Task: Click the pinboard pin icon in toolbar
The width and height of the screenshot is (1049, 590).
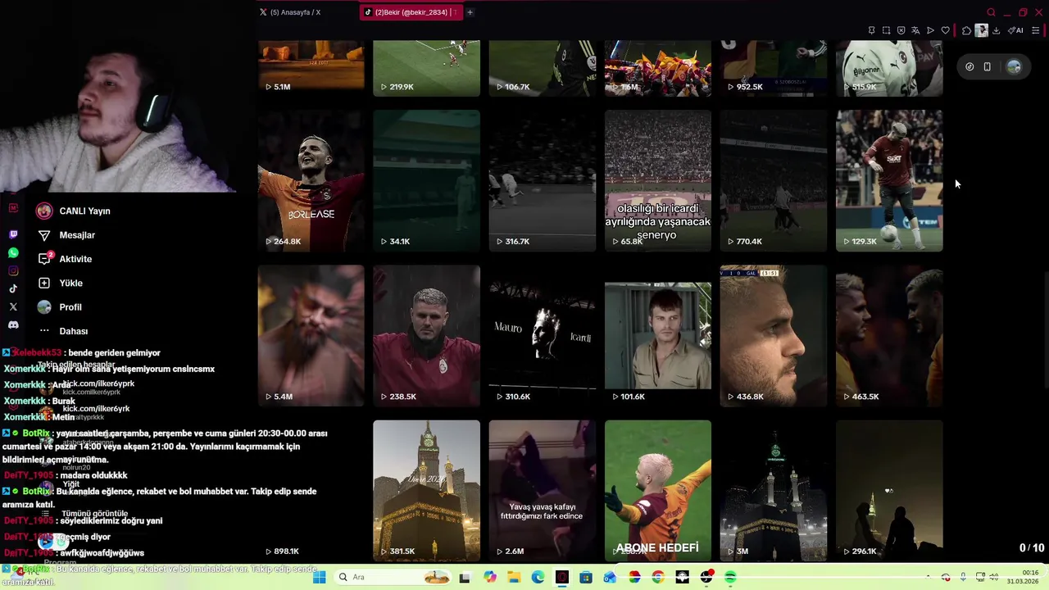Action: pos(871,30)
